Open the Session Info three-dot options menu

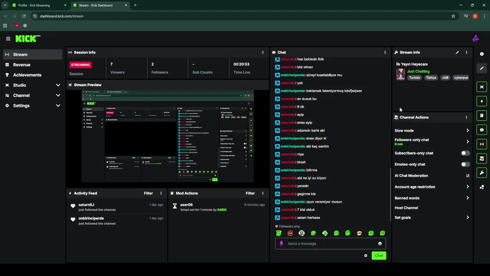coord(263,53)
